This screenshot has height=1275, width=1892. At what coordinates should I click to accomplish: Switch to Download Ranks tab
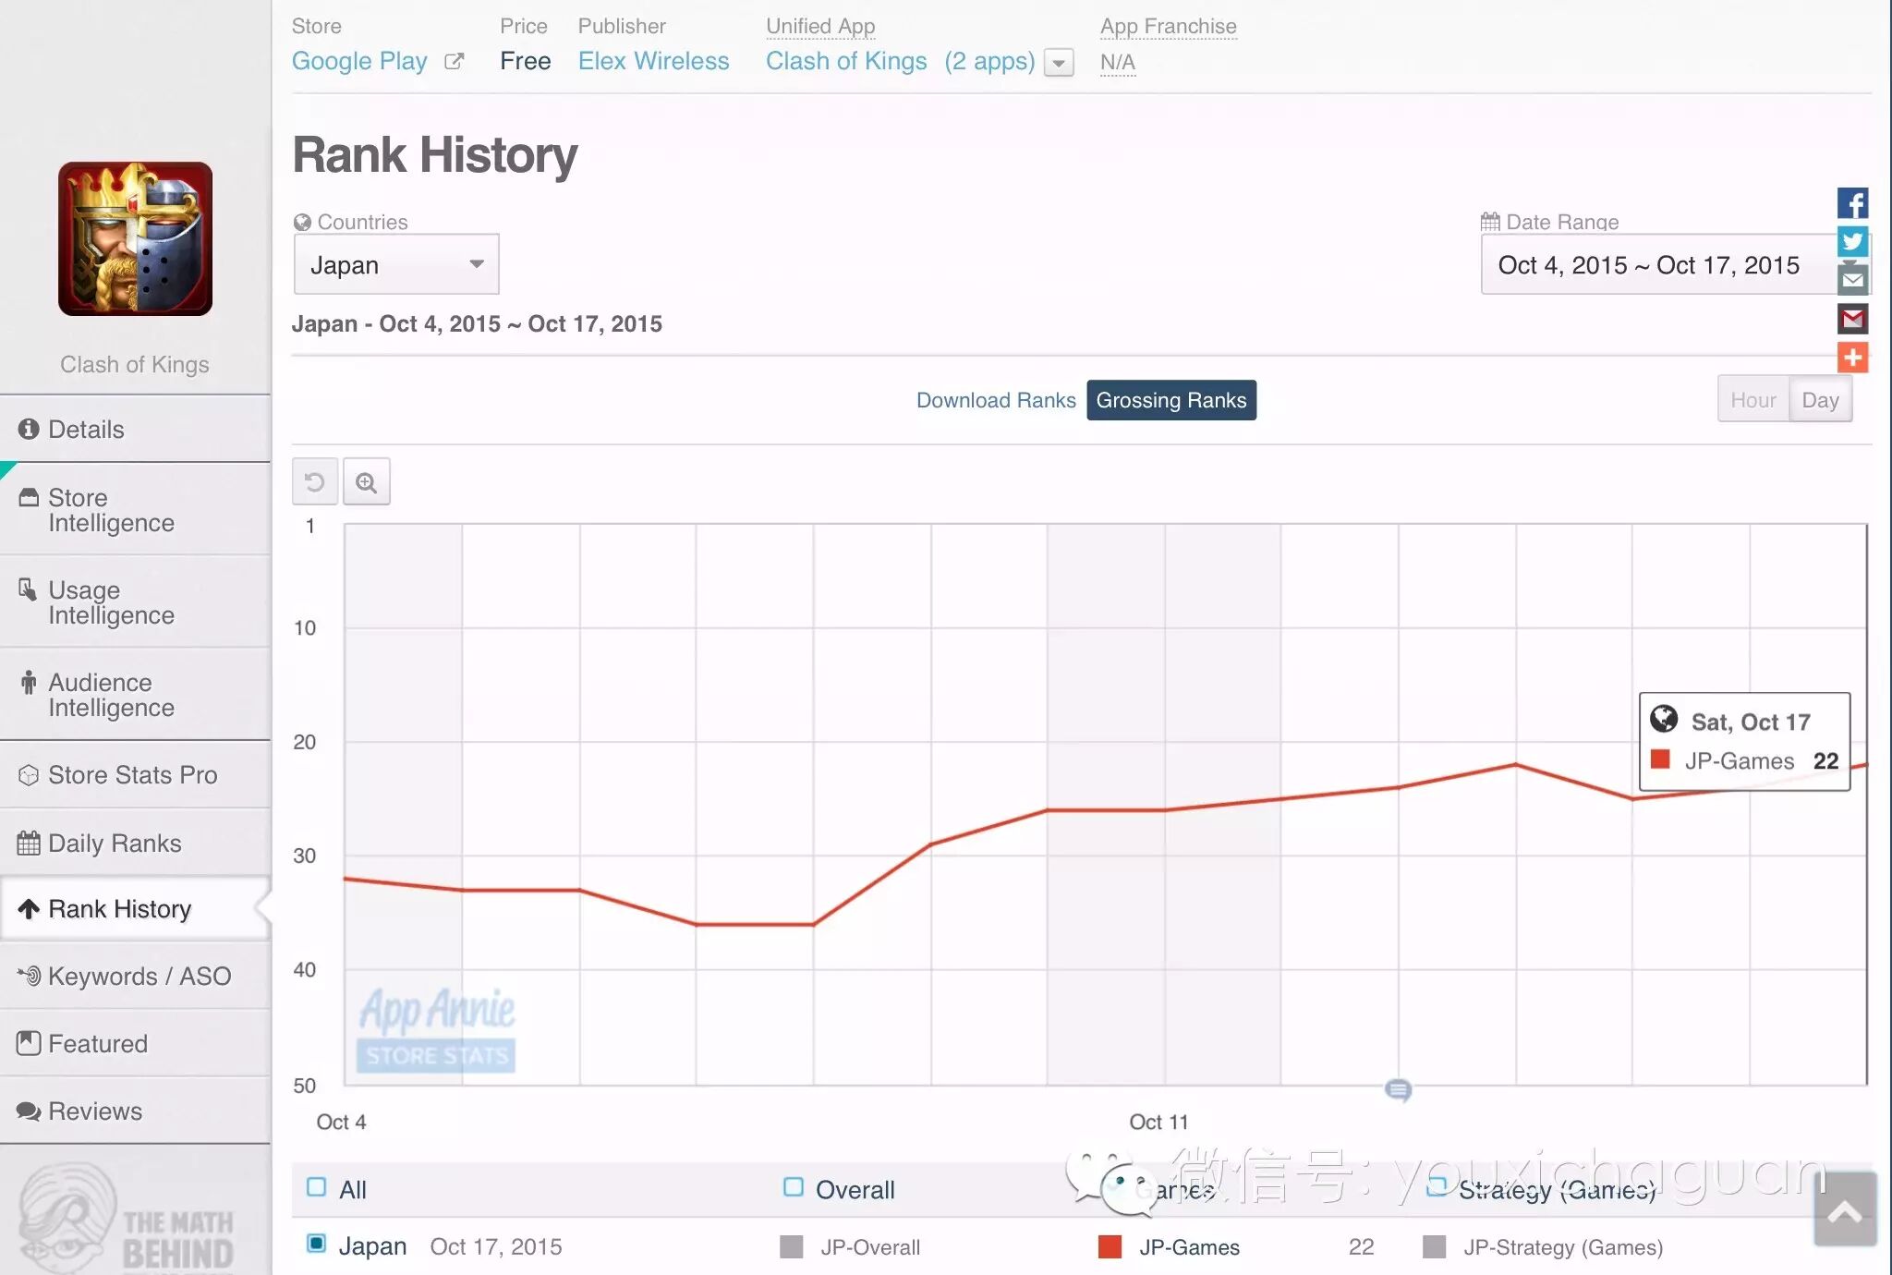point(995,400)
